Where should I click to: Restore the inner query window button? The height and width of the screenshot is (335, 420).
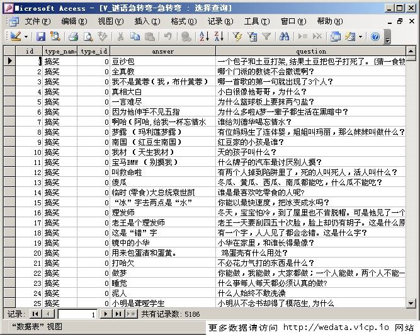[x=400, y=21]
